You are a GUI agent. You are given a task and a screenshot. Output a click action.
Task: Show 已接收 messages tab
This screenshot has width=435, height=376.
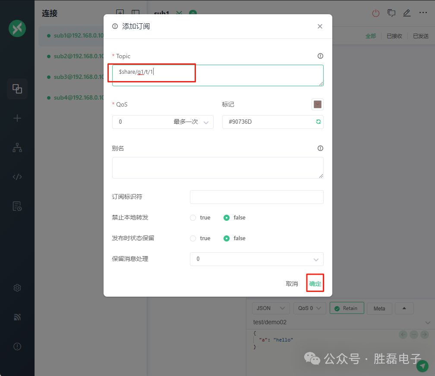394,36
